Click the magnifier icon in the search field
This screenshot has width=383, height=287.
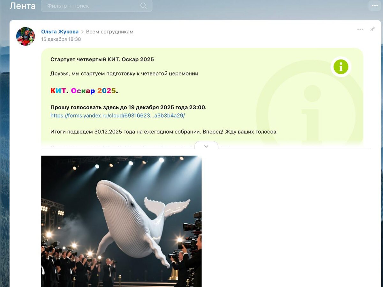[x=144, y=6]
